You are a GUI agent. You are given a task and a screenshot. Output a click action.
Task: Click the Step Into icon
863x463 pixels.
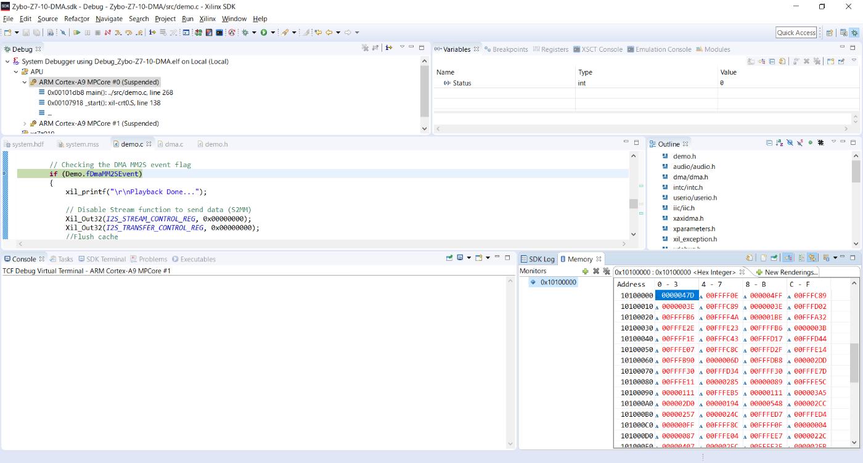pos(118,32)
